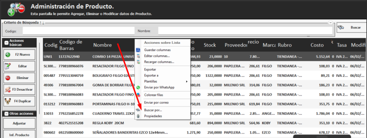Screen dimensions: 367x138
Task: Click the binoculars icon on Buscar button
Action: click(341, 27)
